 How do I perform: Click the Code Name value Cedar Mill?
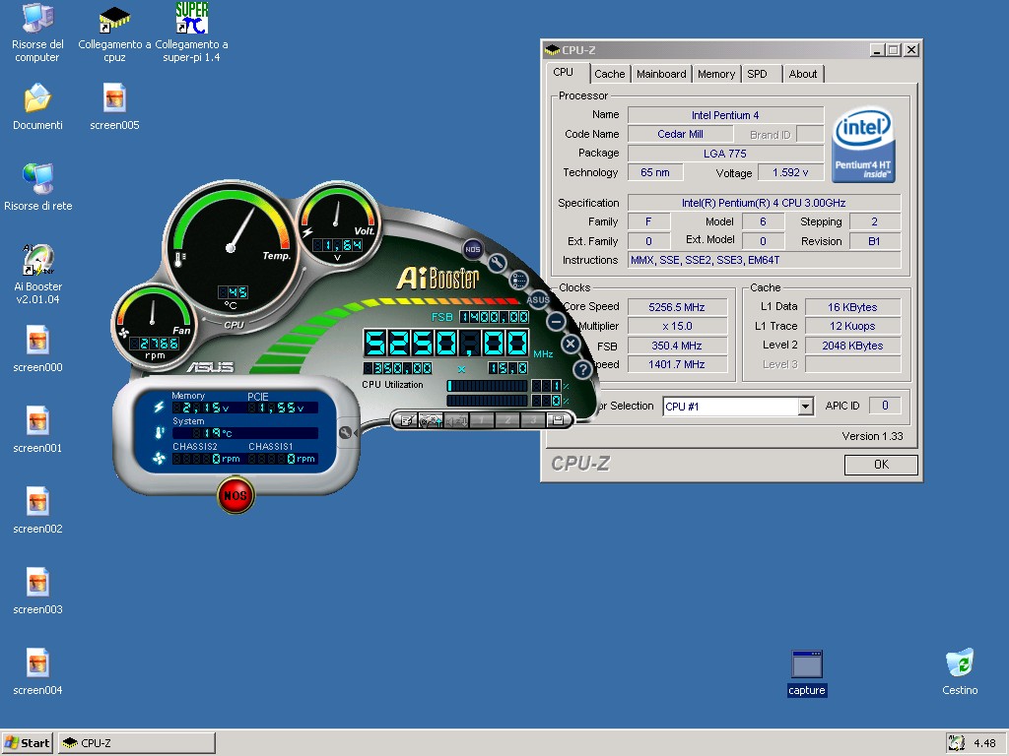pyautogui.click(x=680, y=134)
